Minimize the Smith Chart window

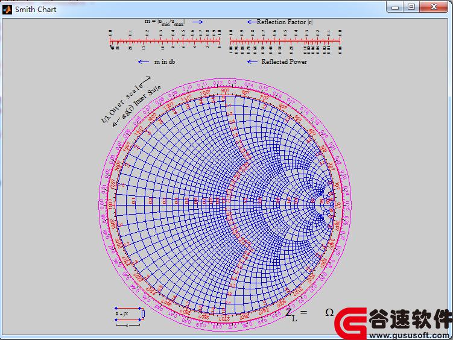(x=395, y=7)
